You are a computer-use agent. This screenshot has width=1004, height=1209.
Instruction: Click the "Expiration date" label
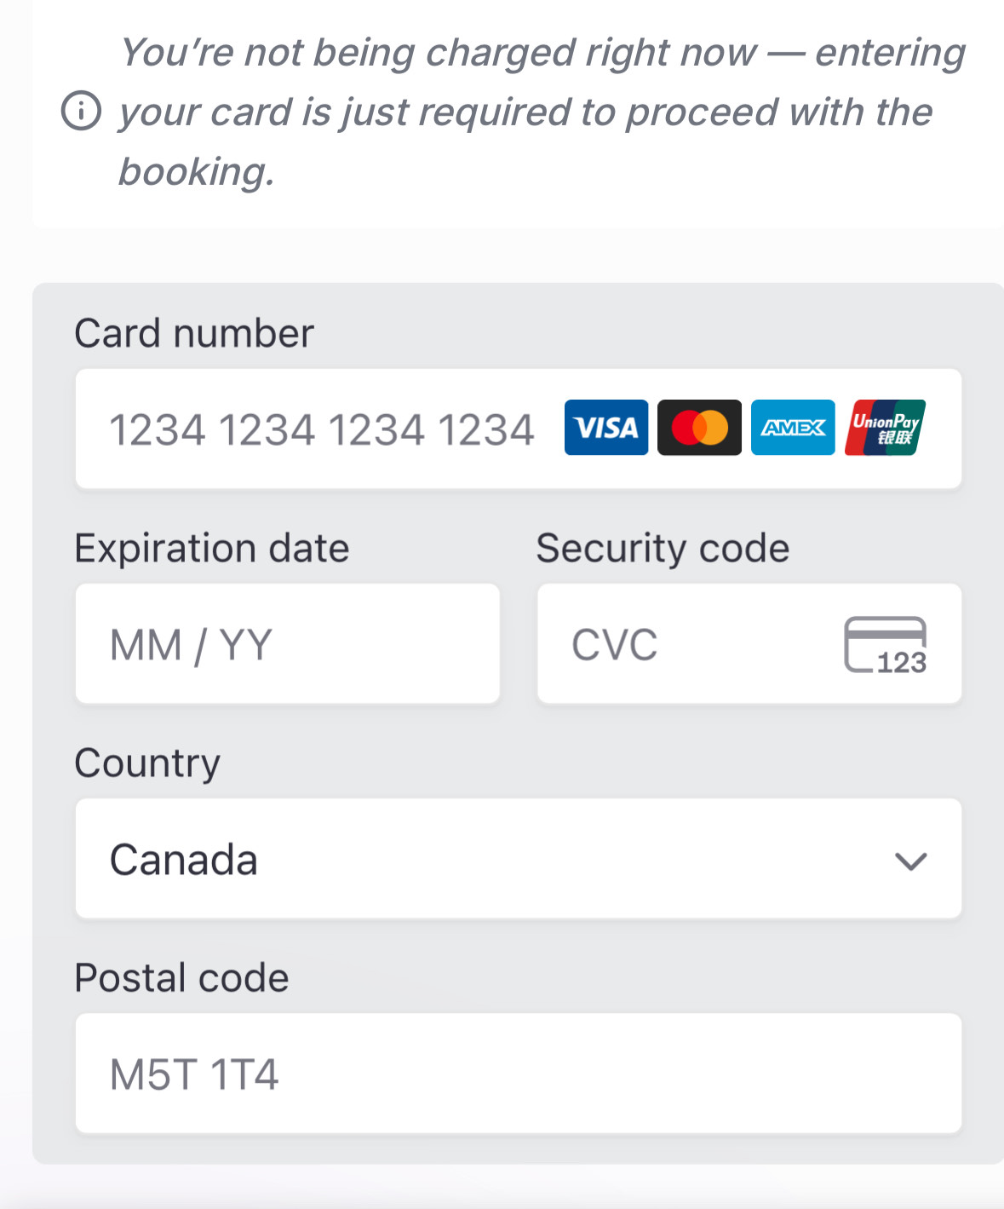pyautogui.click(x=212, y=548)
